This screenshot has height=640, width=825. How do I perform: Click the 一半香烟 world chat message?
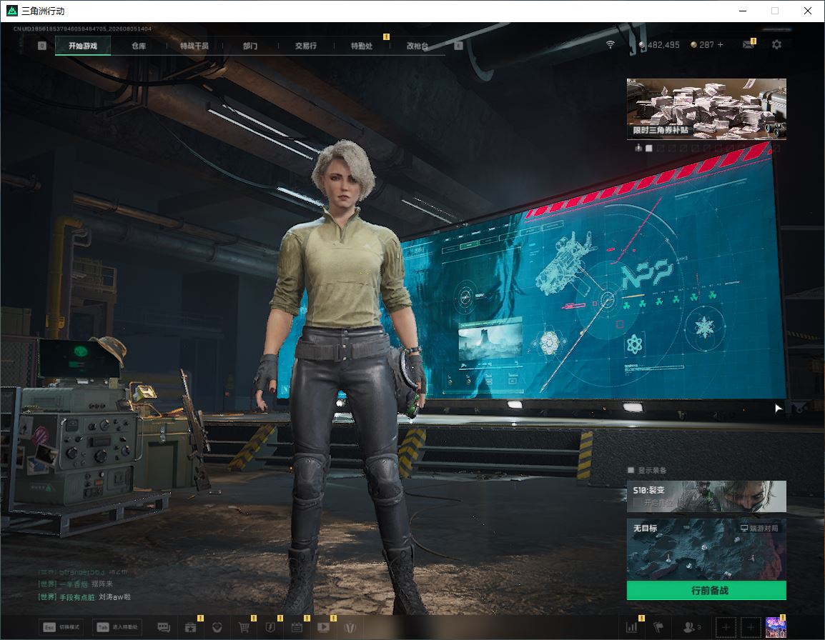click(75, 584)
